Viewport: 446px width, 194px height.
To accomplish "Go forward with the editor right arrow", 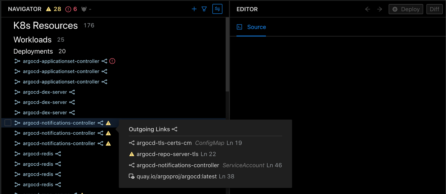I will tap(380, 9).
